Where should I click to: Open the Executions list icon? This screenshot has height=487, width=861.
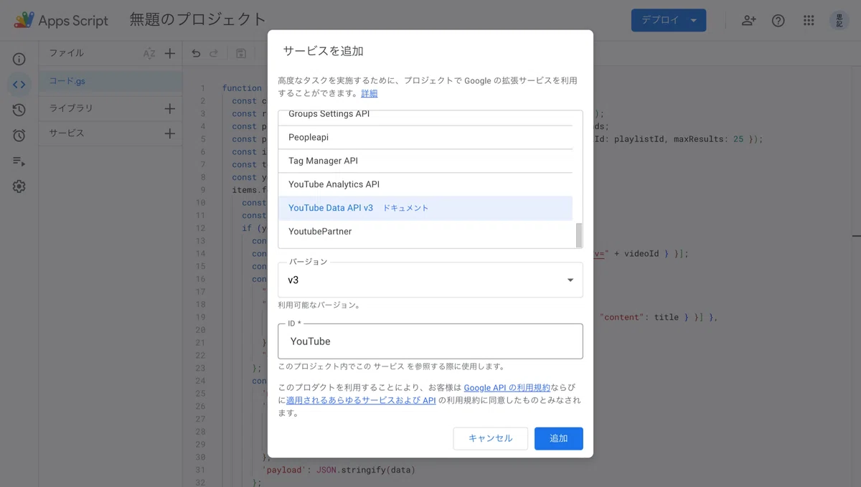pyautogui.click(x=19, y=161)
